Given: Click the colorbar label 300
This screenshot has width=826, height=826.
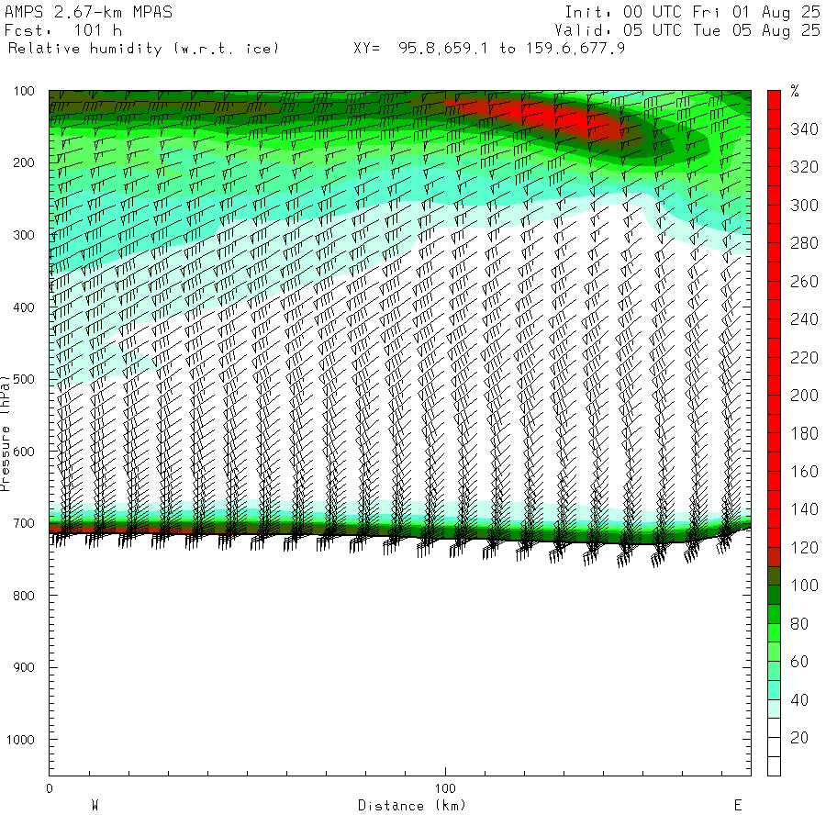Looking at the screenshot, I should [x=804, y=206].
